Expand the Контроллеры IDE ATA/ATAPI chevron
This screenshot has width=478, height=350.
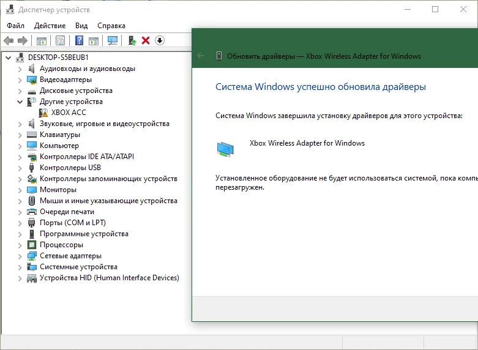(20, 157)
